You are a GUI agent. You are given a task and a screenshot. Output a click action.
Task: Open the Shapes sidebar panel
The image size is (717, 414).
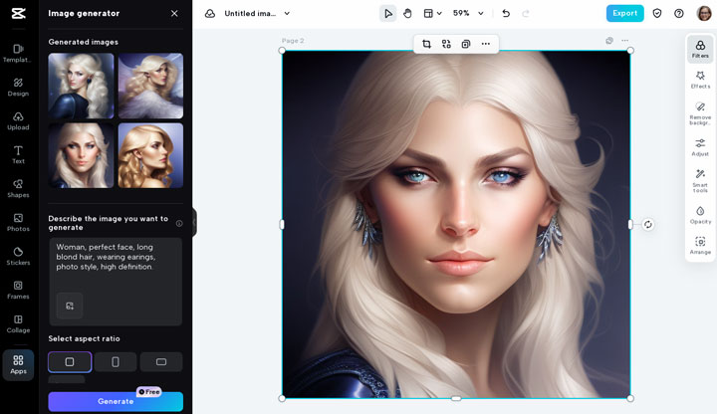[18, 188]
